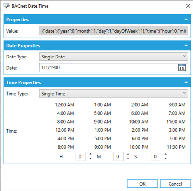Screen dimensions: 193x191
Task: Click the Cancel button
Action: click(x=175, y=184)
